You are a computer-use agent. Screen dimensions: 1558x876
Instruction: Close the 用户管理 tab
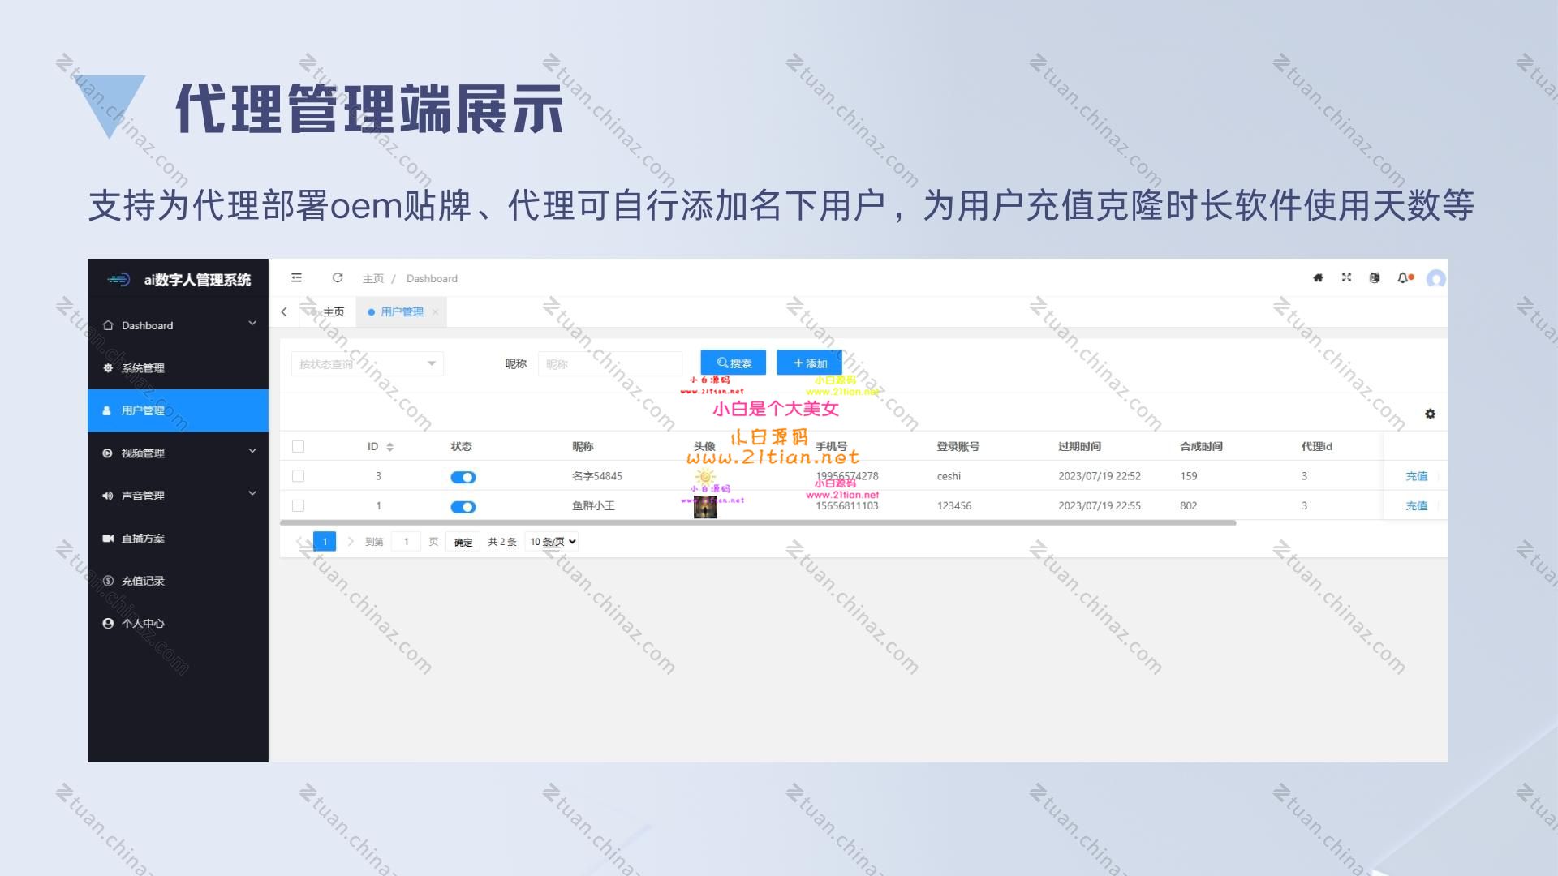(435, 312)
